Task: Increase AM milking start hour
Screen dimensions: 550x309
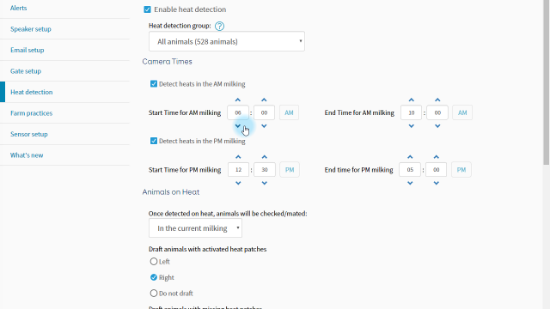Action: (238, 100)
